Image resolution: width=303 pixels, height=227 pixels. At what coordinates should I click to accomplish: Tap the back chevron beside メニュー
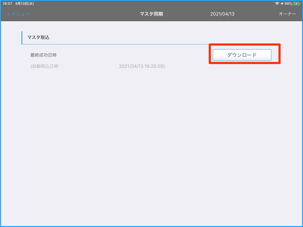8,14
